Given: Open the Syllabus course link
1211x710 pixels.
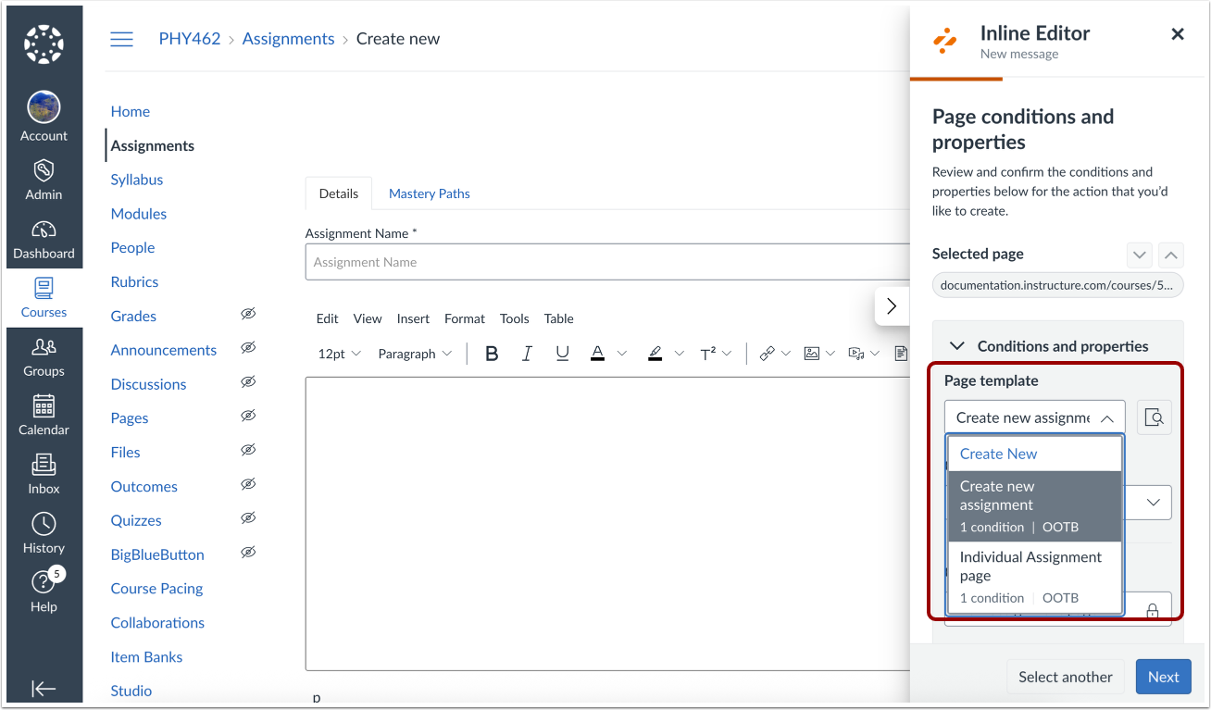Looking at the screenshot, I should (x=136, y=179).
